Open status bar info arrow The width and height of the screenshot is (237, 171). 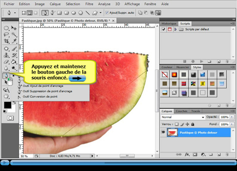point(92,156)
